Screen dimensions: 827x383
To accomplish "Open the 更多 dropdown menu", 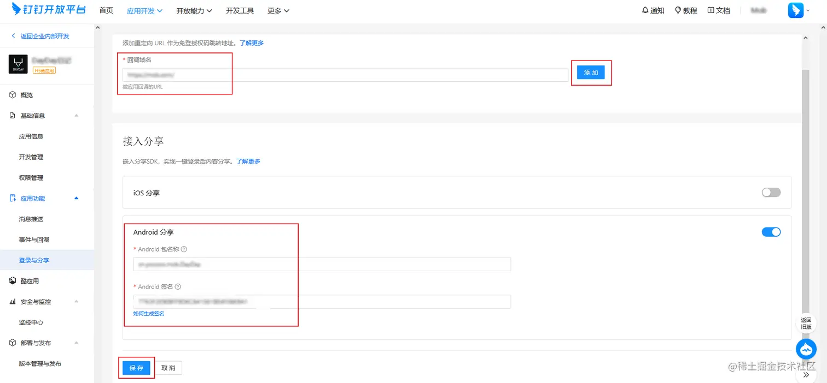I will click(278, 11).
